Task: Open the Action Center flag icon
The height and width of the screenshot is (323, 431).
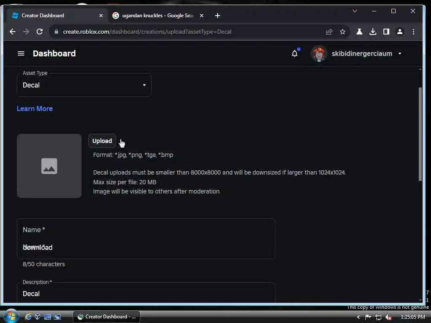Action: [368, 317]
